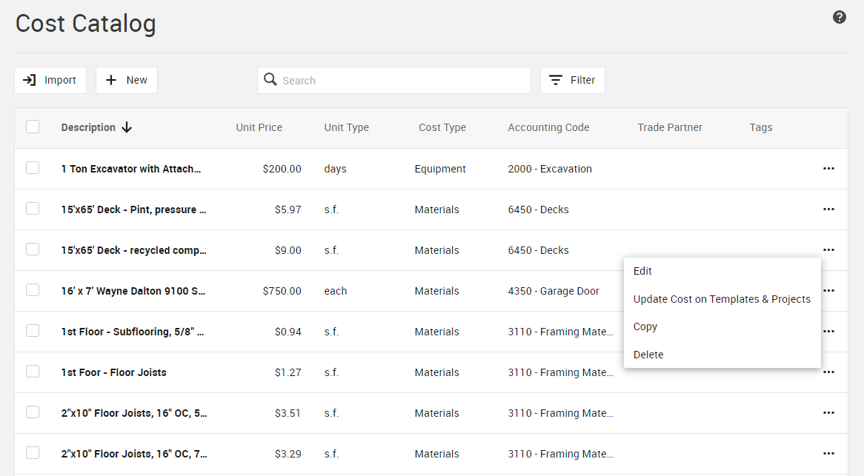Viewport: 864px width, 476px height.
Task: Select Update Cost on Templates & Projects
Action: pyautogui.click(x=722, y=299)
